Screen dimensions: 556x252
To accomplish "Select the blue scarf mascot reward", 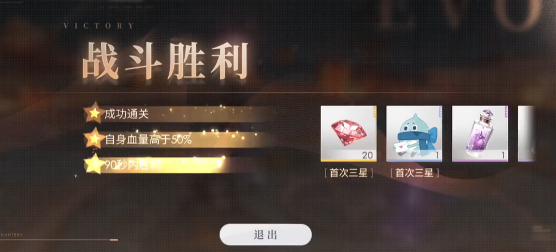I will [x=414, y=134].
